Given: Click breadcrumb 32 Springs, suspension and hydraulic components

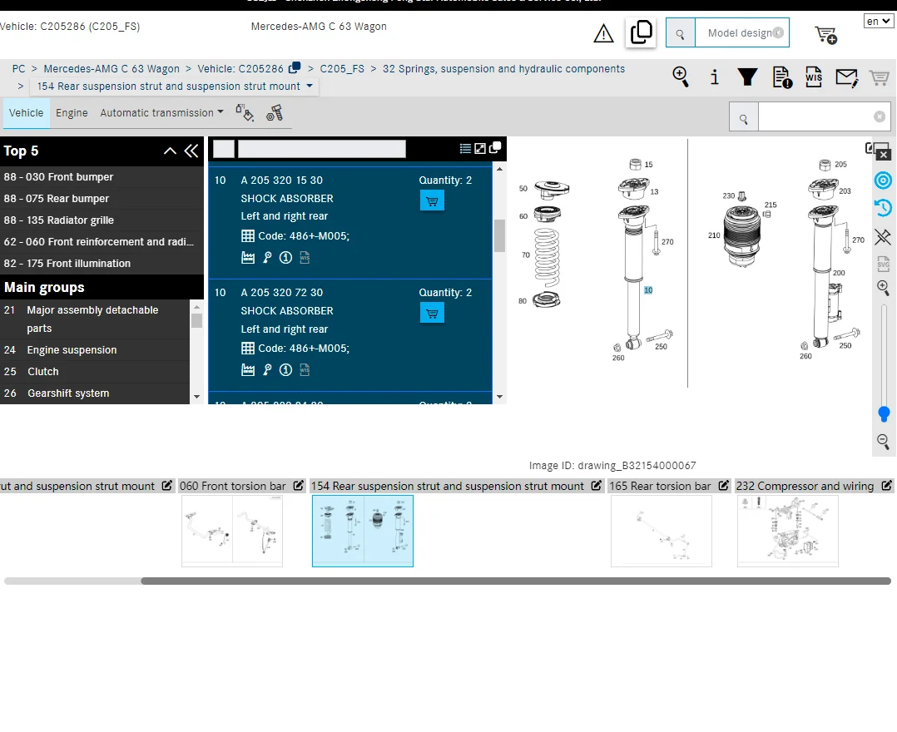Looking at the screenshot, I should click(504, 68).
